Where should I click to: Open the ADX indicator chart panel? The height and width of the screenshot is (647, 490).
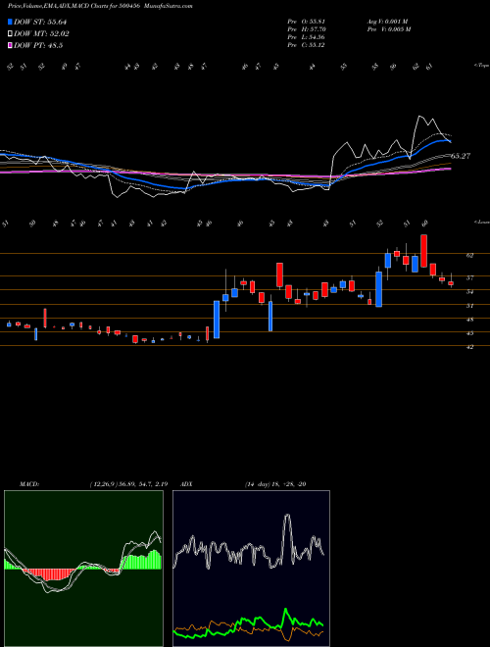[251, 569]
